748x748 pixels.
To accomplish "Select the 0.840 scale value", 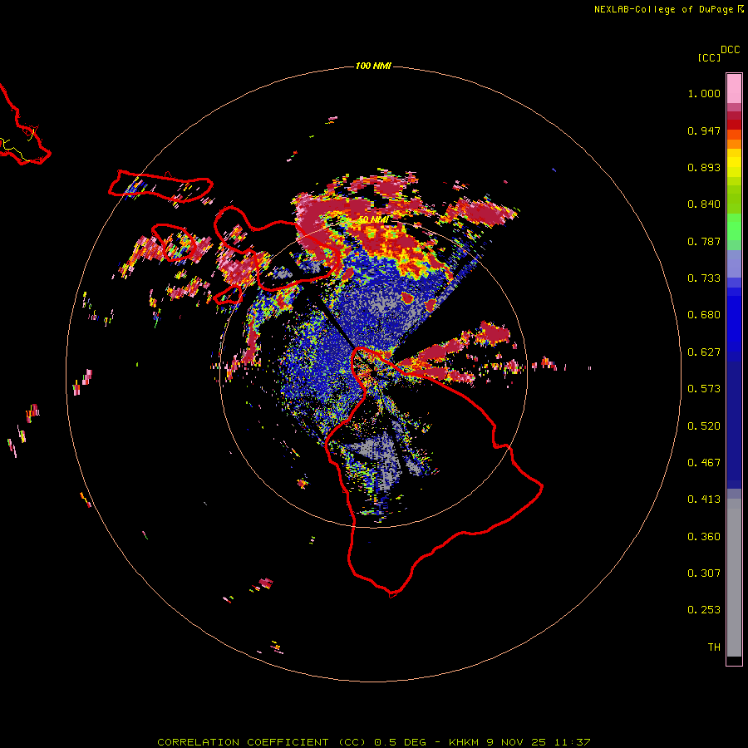I will pos(704,204).
